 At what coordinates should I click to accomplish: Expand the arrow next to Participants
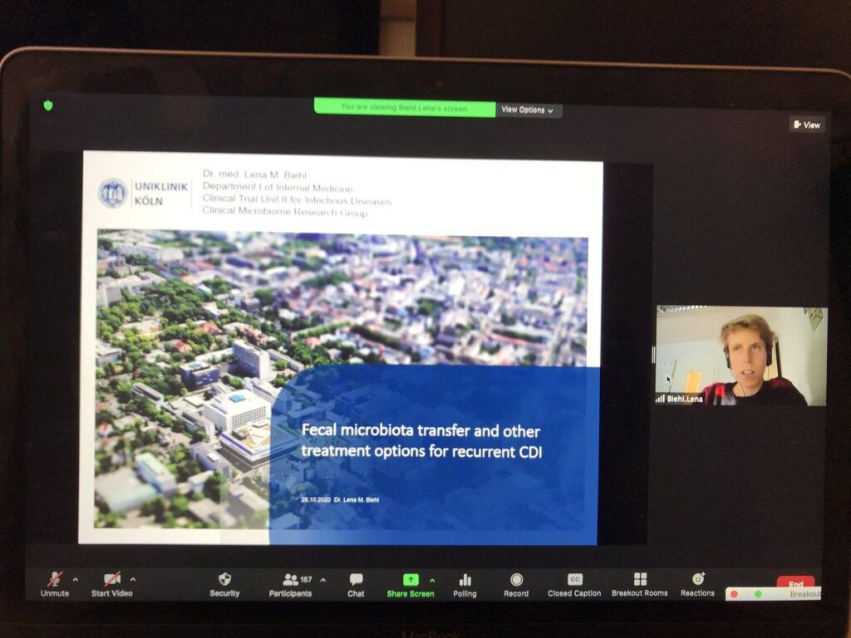point(322,579)
